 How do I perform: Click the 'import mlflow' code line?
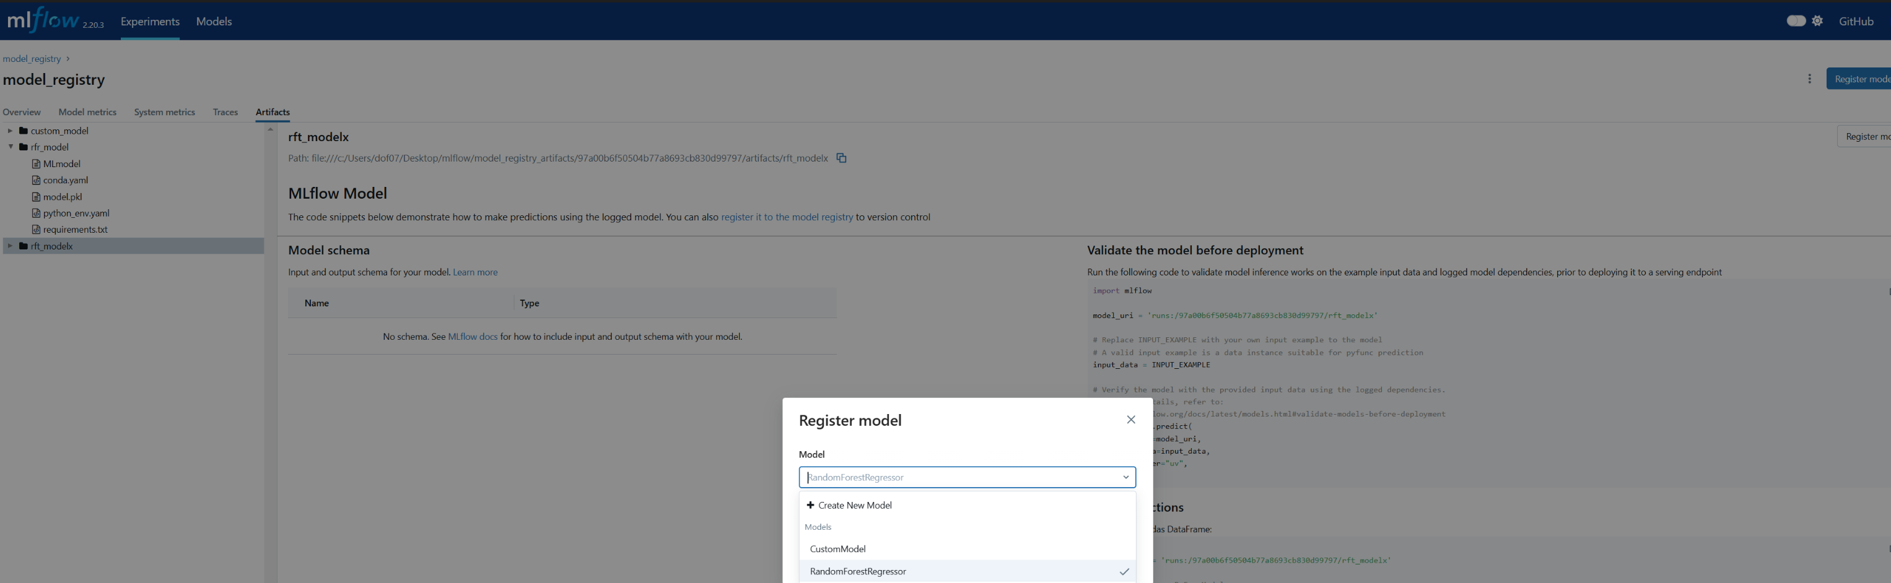(1122, 290)
